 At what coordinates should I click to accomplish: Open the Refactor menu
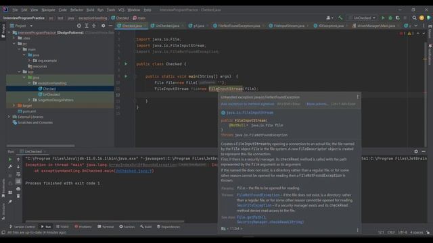pos(76,9)
